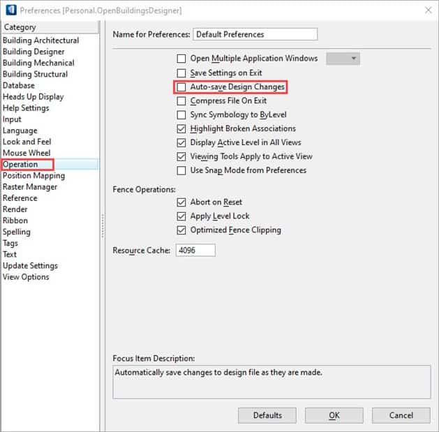The width and height of the screenshot is (439, 432).
Task: Toggle Save Settings on Exit
Action: click(181, 73)
